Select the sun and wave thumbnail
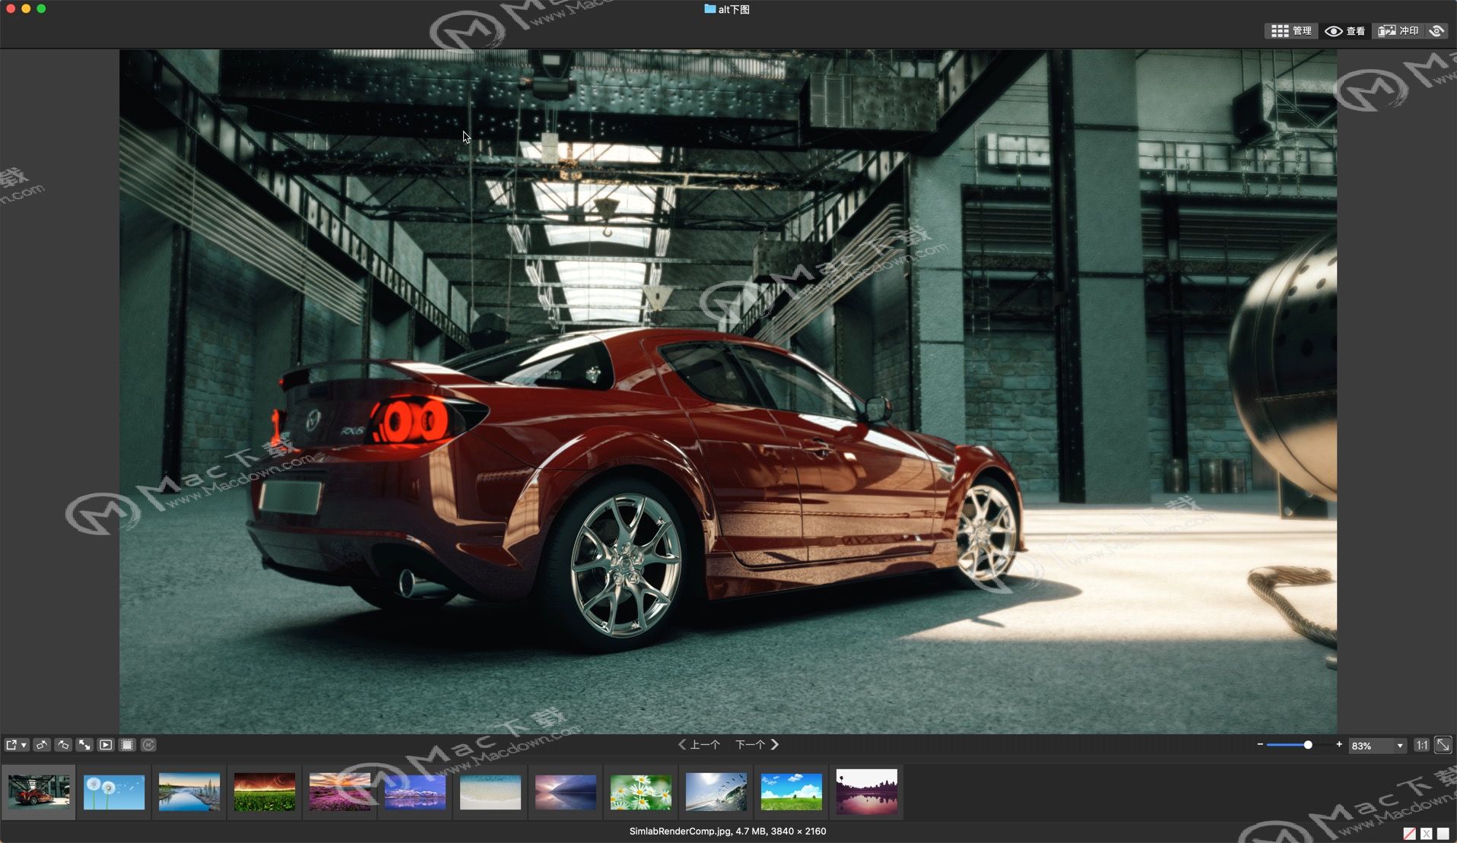This screenshot has width=1457, height=843. click(x=716, y=792)
